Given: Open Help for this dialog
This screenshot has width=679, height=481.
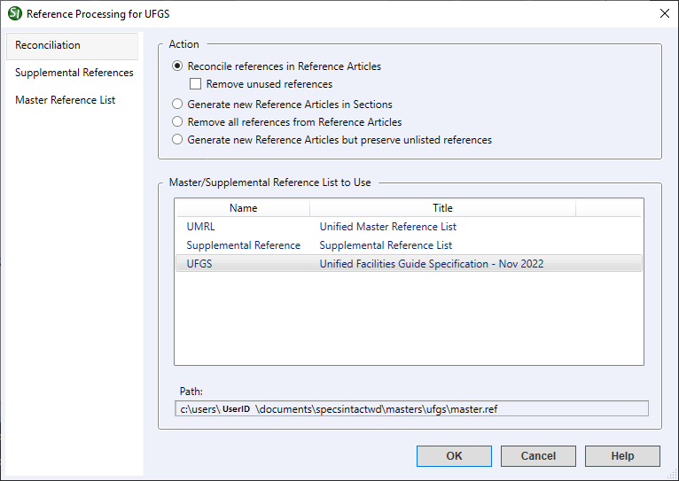Looking at the screenshot, I should coord(622,456).
